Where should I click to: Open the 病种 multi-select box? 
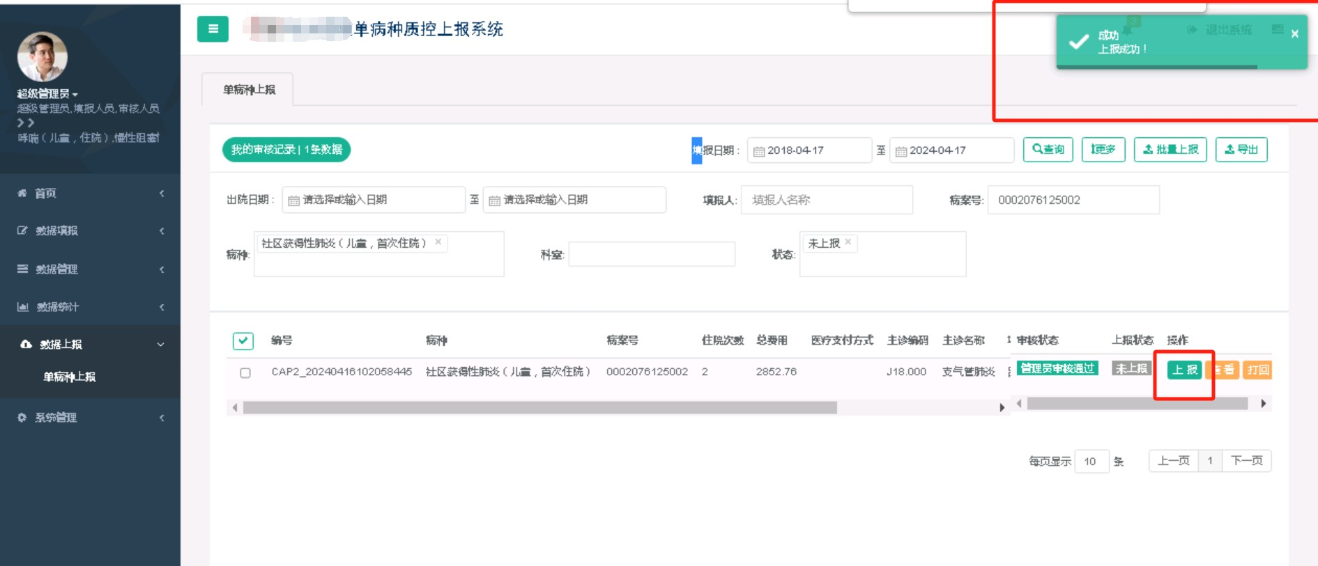point(378,254)
